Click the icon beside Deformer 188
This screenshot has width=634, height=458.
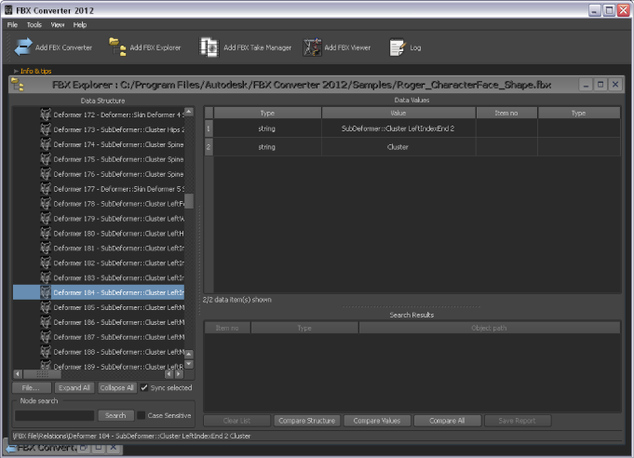[x=46, y=352]
